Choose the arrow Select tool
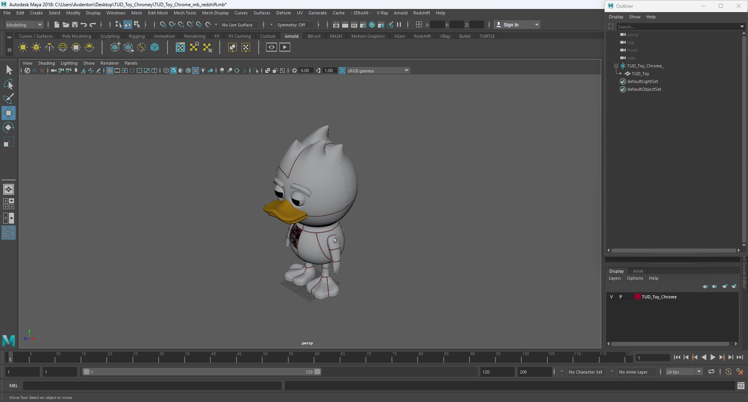 pyautogui.click(x=9, y=70)
